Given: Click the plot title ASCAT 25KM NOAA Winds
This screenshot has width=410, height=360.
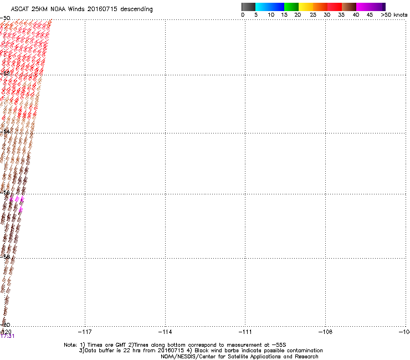Looking at the screenshot, I should pos(81,9).
